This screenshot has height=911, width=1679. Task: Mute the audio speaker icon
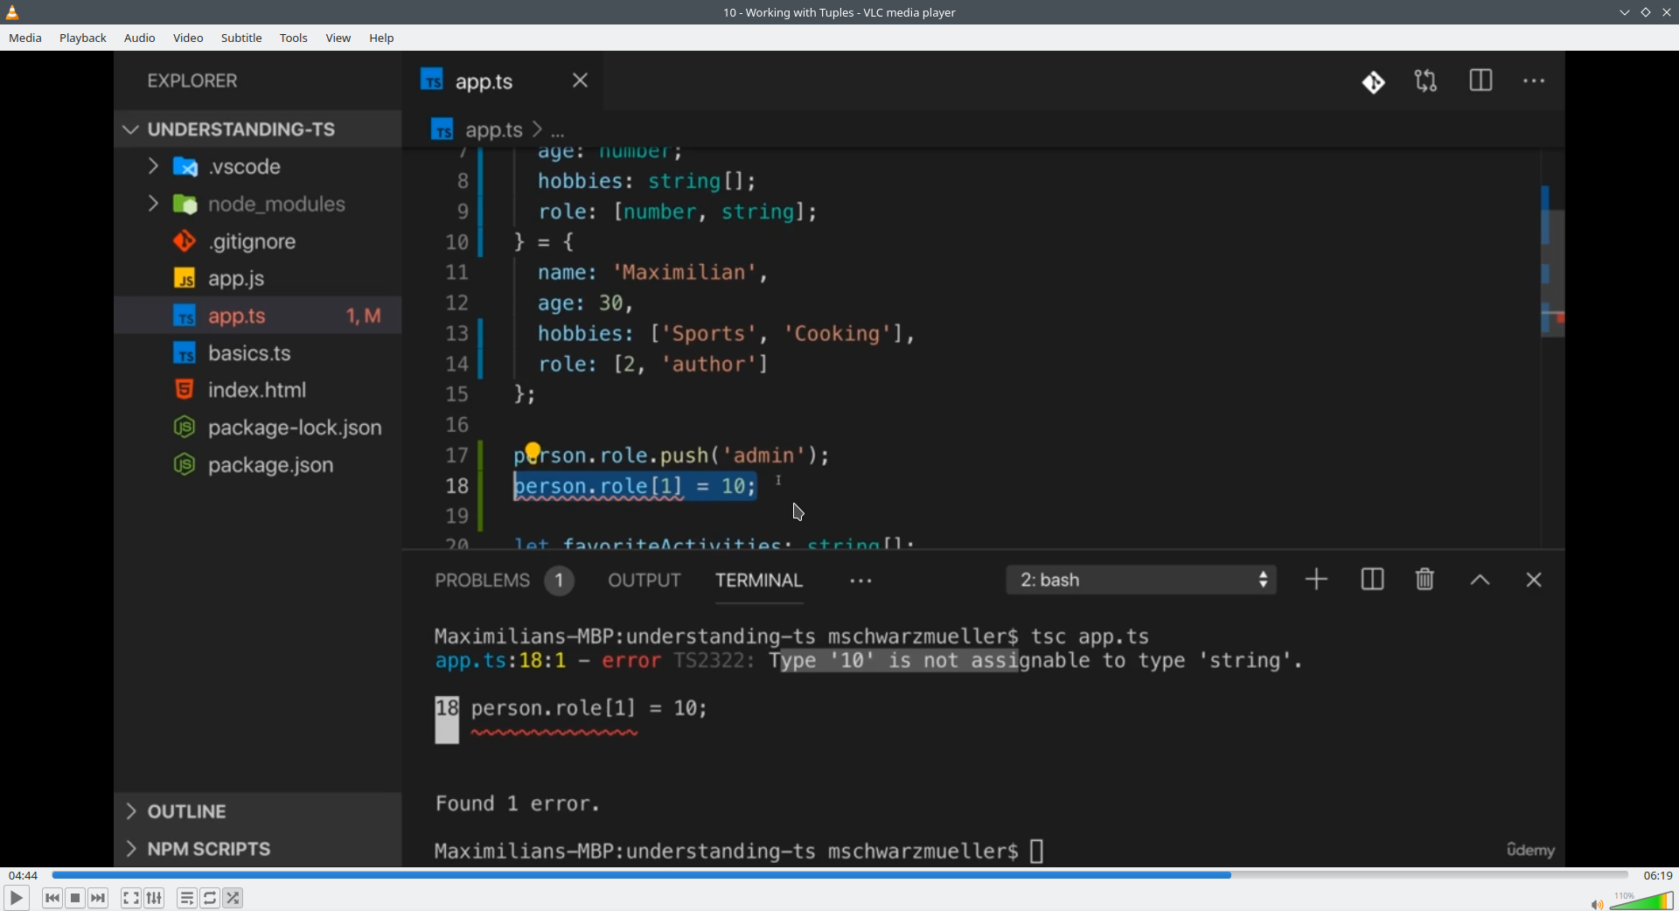pos(1597,904)
